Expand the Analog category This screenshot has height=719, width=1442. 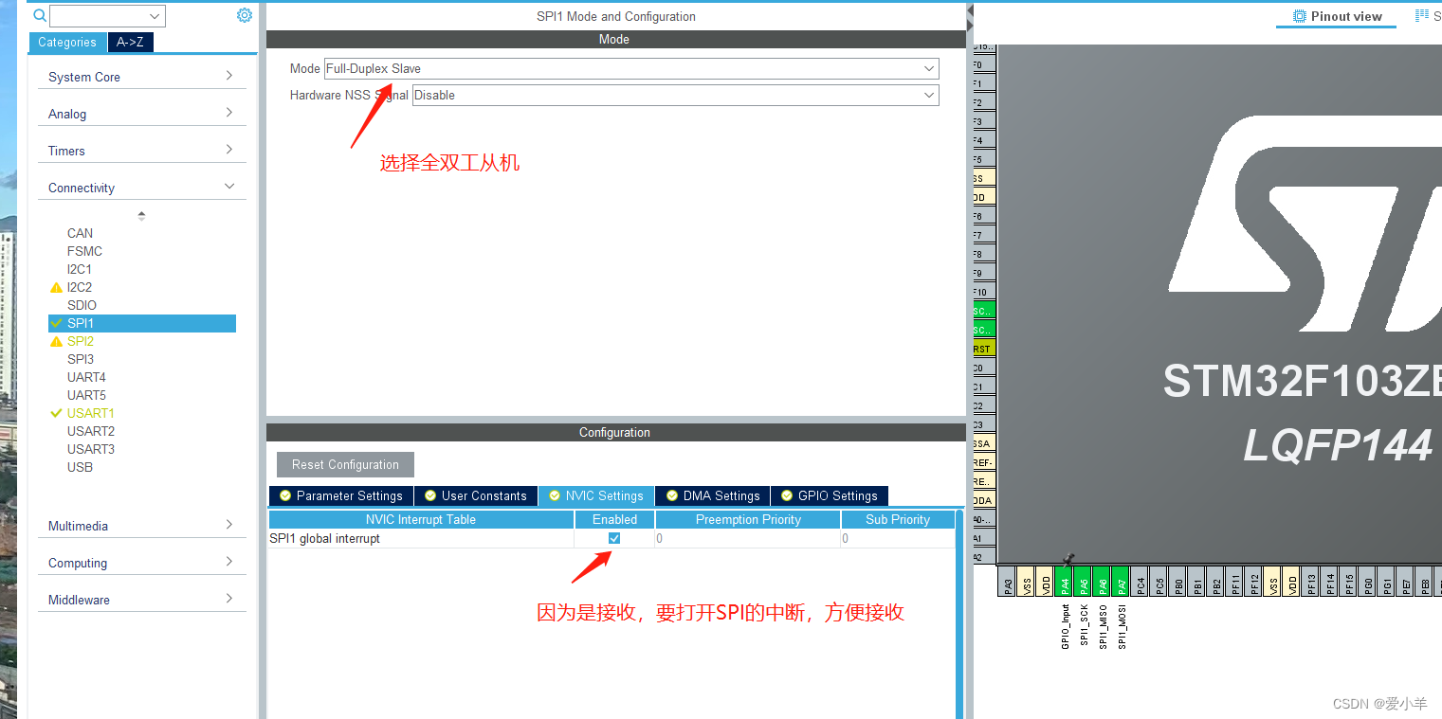coord(141,114)
